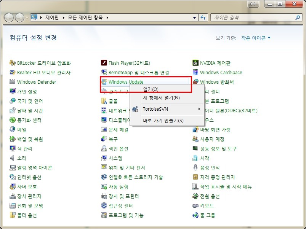Click the 전원 옵션 icon
The height and width of the screenshot is (229, 306).
pyautogui.click(x=195, y=196)
